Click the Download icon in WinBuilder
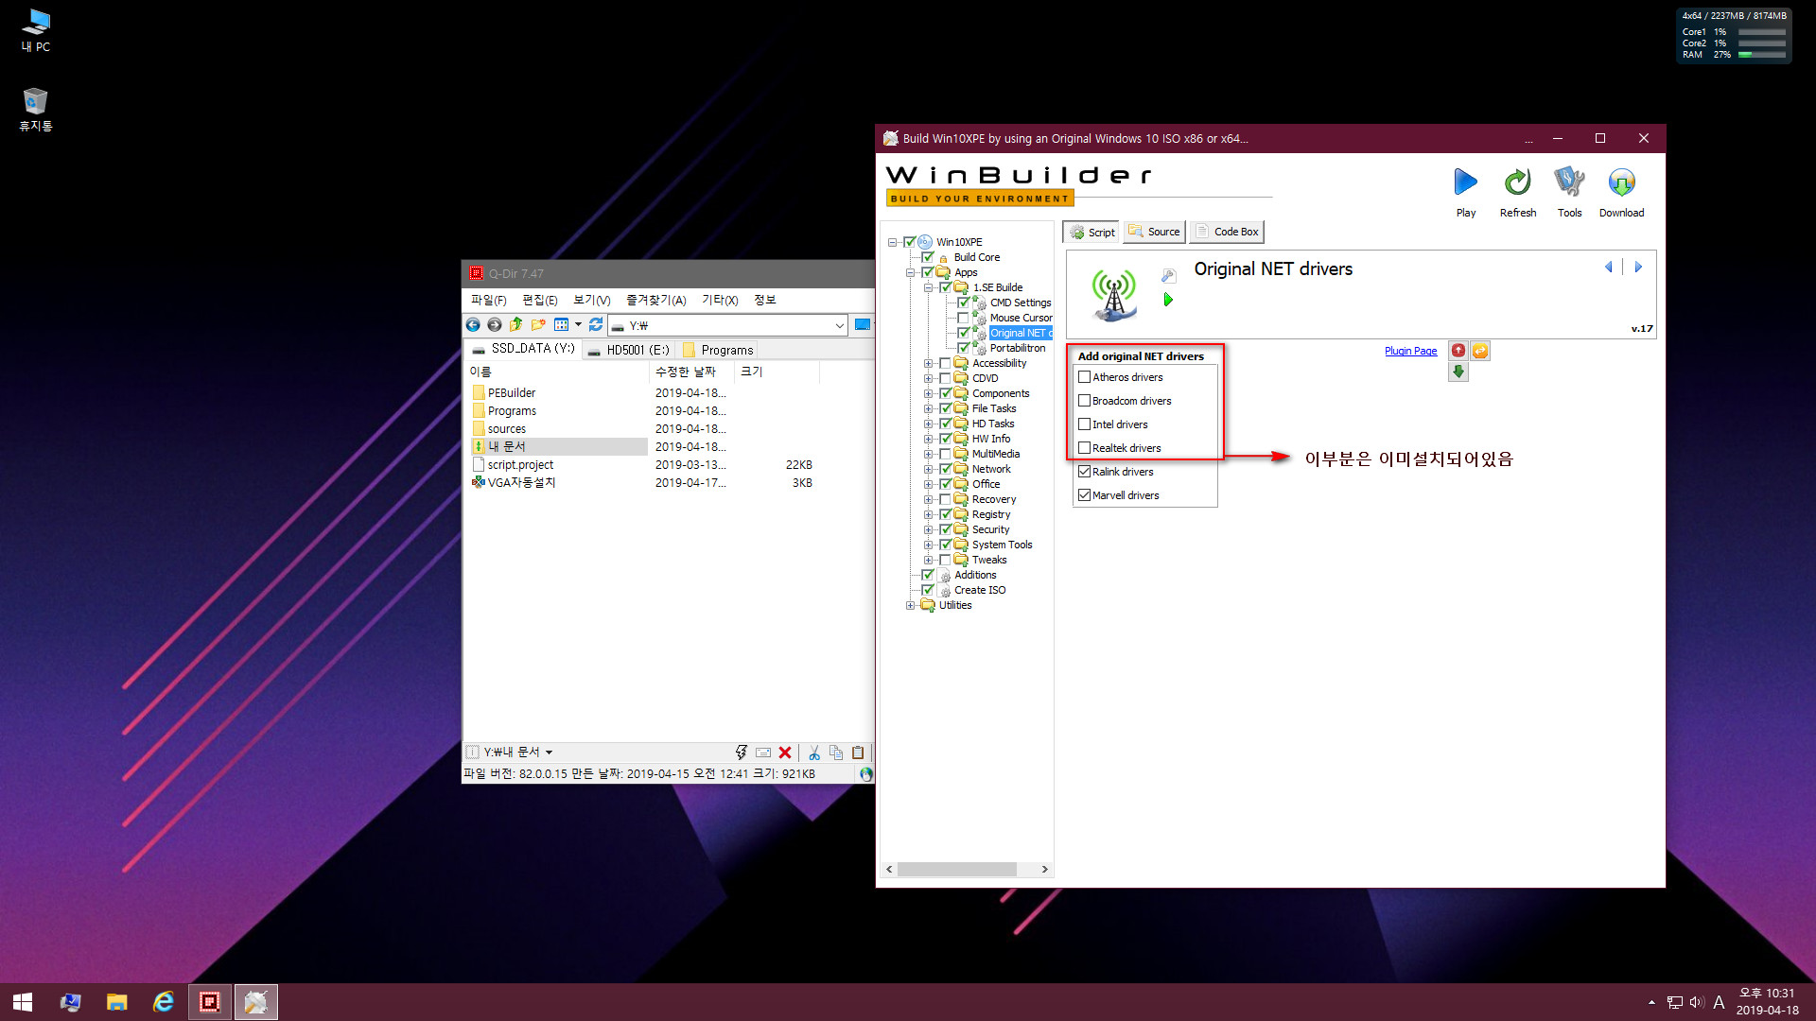The height and width of the screenshot is (1021, 1816). click(x=1621, y=182)
